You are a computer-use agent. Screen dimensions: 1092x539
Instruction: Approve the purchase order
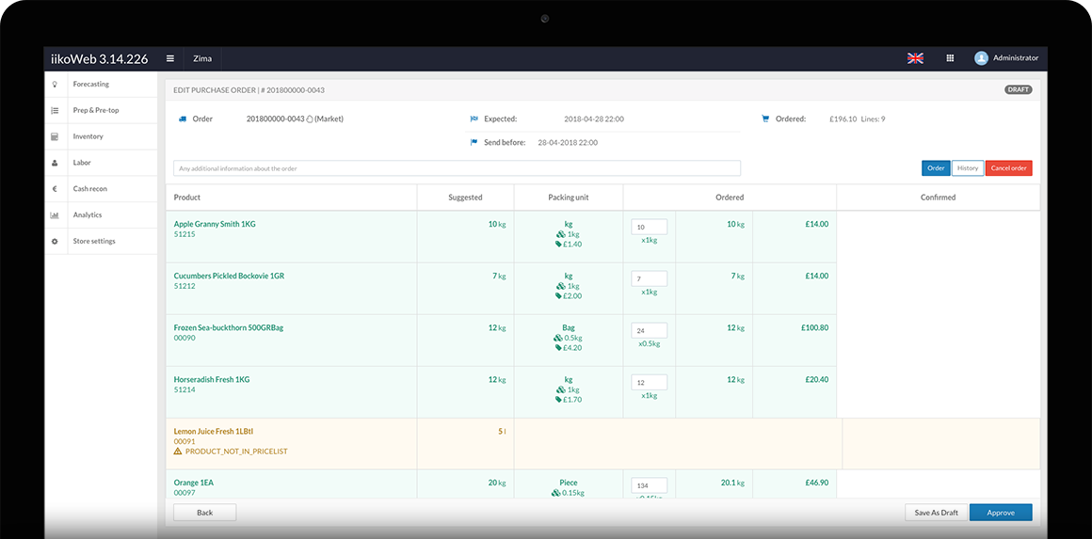(1001, 513)
